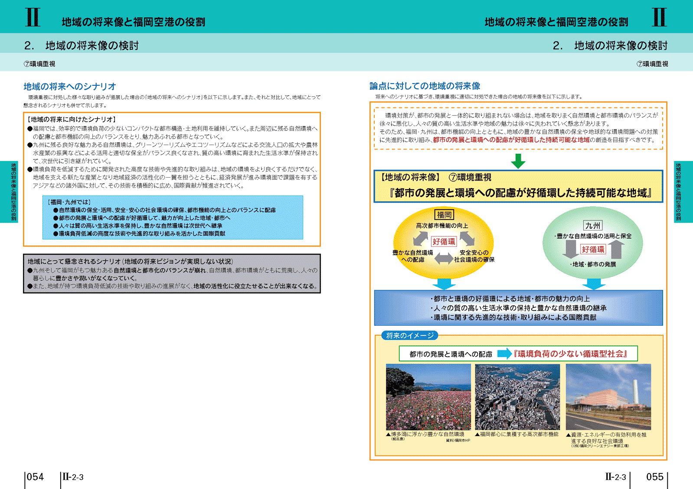Open the right vertical side tab 地域の将来像と福岡空港の役割
The image size is (693, 489).
(683, 192)
